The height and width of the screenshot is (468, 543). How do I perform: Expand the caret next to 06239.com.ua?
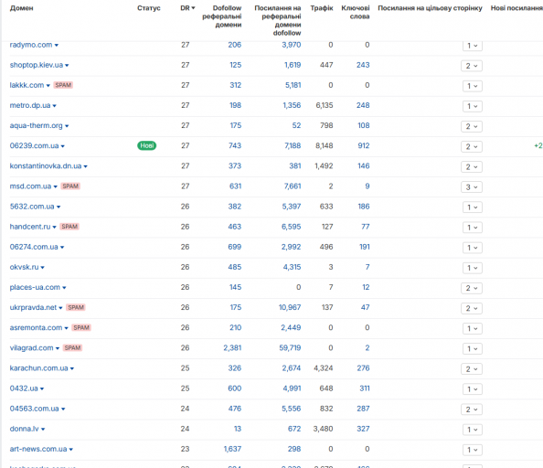click(x=63, y=146)
